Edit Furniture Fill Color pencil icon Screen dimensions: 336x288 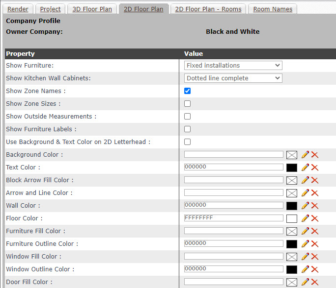tap(305, 231)
